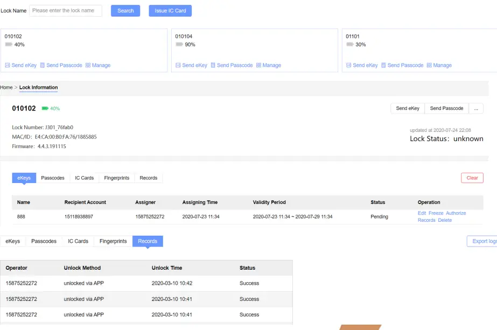Click Manage icon on lock 010104 card
Viewport: 497px width, 330px height.
coord(258,65)
